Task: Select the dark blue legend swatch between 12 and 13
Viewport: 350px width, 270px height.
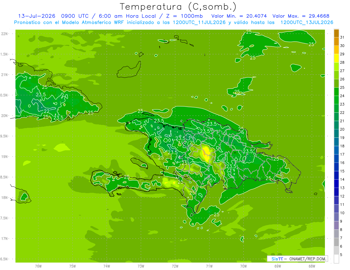Action: click(x=336, y=192)
